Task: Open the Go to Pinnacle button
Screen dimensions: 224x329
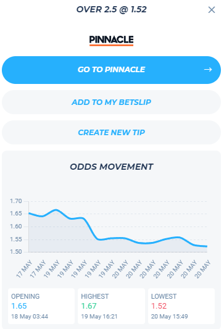Action: click(x=111, y=70)
